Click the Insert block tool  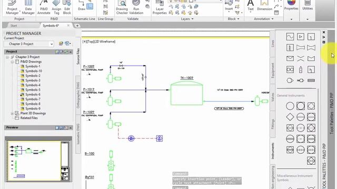click(229, 6)
